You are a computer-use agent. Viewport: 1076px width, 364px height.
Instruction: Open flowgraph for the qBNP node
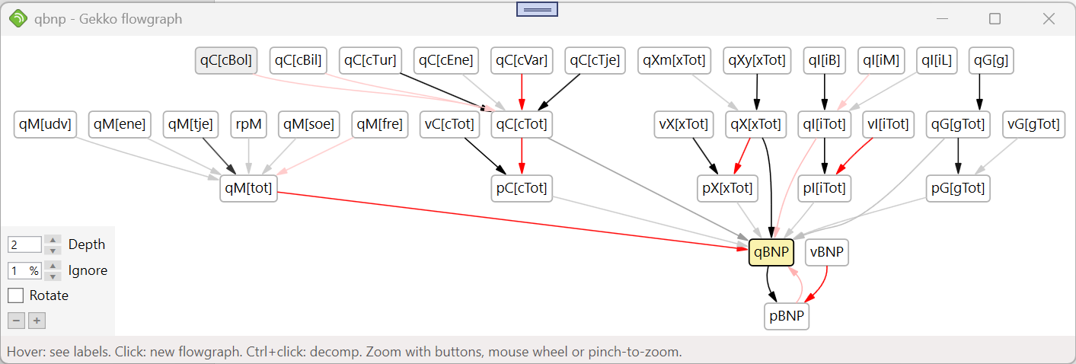click(x=771, y=252)
